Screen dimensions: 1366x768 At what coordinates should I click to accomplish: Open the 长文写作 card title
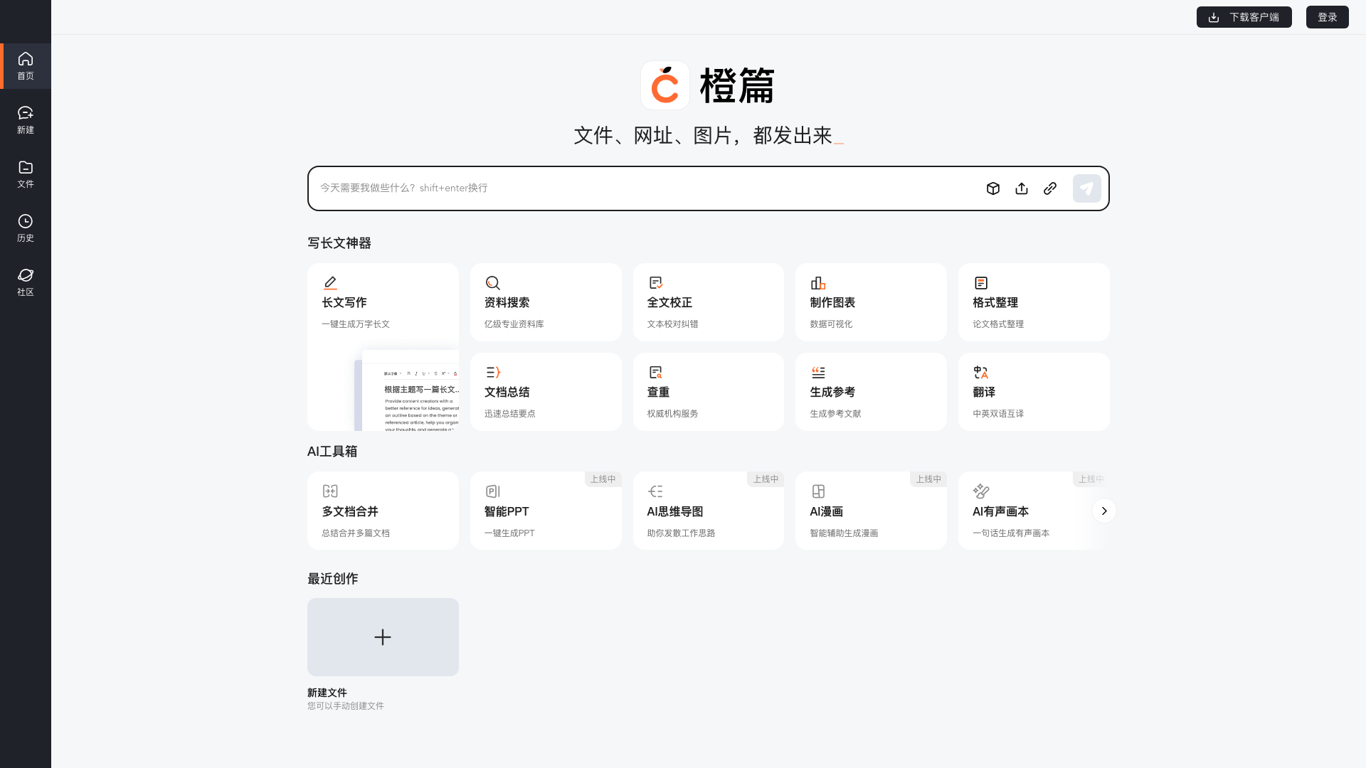click(344, 303)
